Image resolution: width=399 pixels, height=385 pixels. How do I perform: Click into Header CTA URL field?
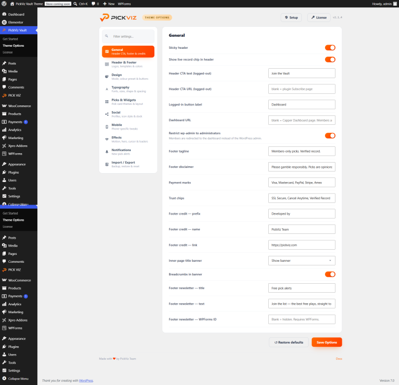(x=301, y=89)
